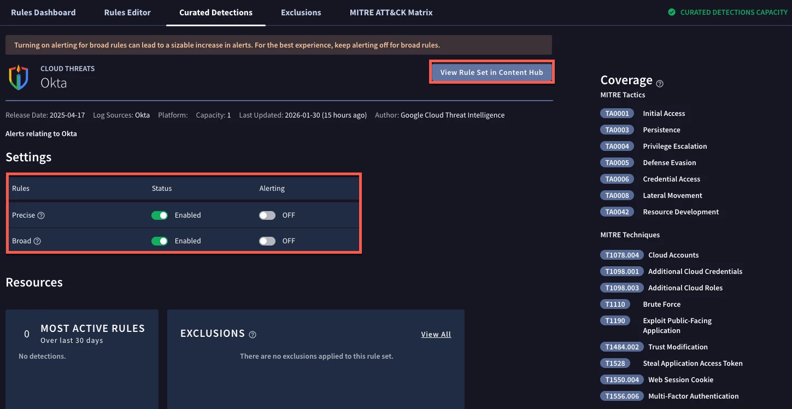Click the T1556.006 Multi-Factor Authentication tag
The height and width of the screenshot is (409, 792).
pos(622,396)
